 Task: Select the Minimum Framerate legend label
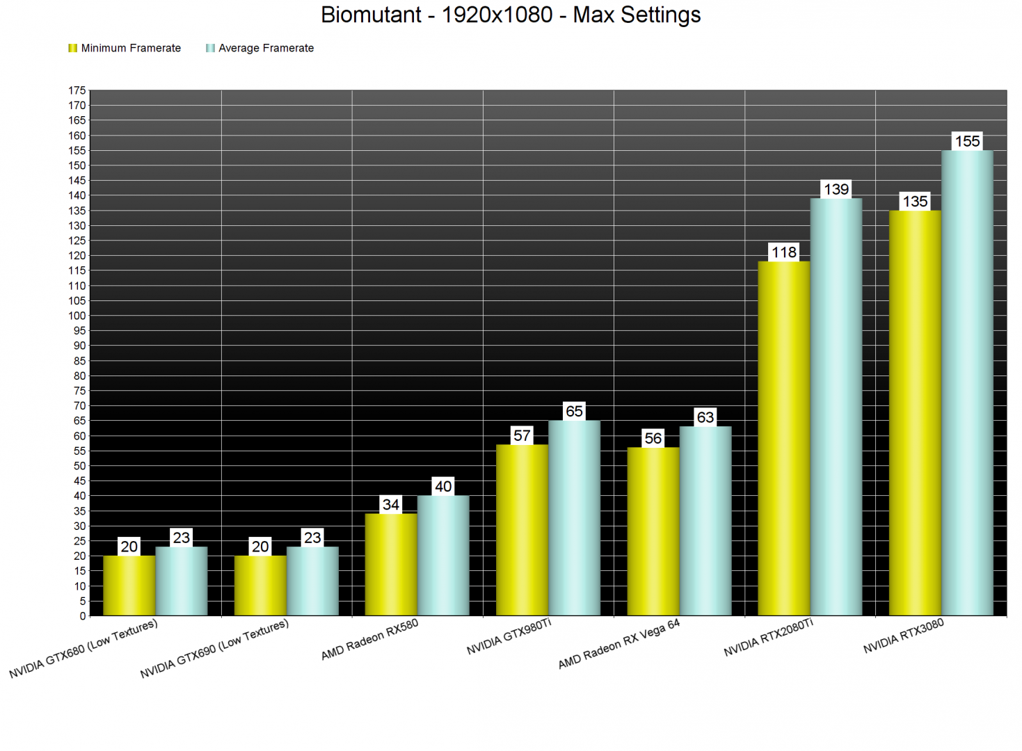pyautogui.click(x=131, y=48)
